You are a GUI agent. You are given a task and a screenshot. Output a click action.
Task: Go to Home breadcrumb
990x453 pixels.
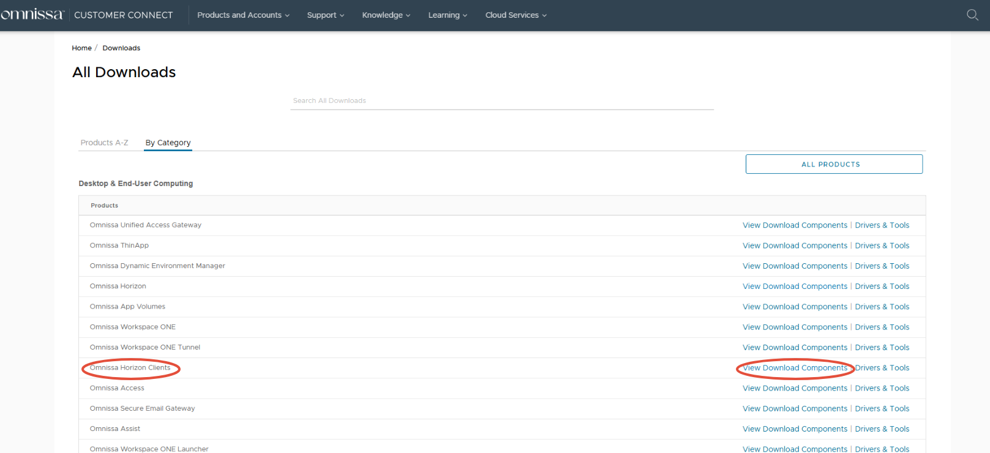[81, 48]
